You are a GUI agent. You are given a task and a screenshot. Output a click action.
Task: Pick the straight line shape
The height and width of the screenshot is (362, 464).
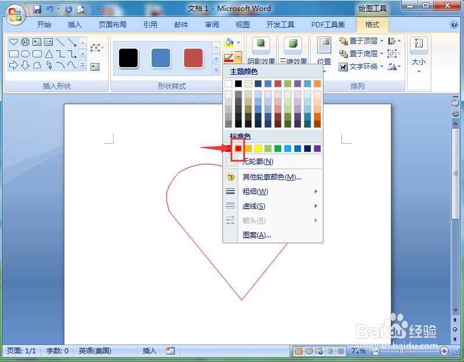(x=60, y=42)
